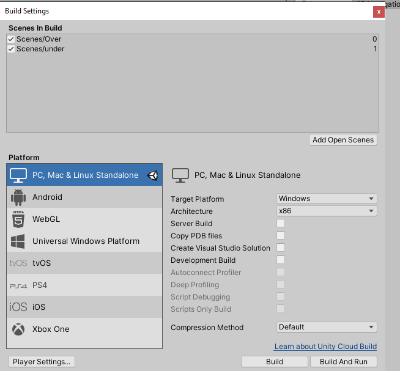This screenshot has width=400, height=371.
Task: Select the WebGL platform row
Action: coord(84,219)
